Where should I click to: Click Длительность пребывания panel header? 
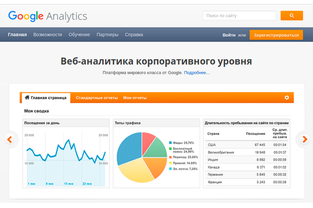coord(247,123)
